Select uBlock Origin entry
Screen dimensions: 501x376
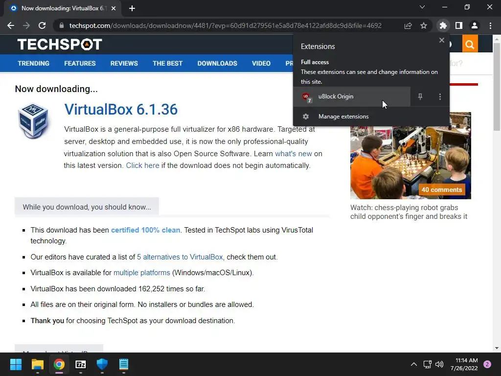point(352,96)
